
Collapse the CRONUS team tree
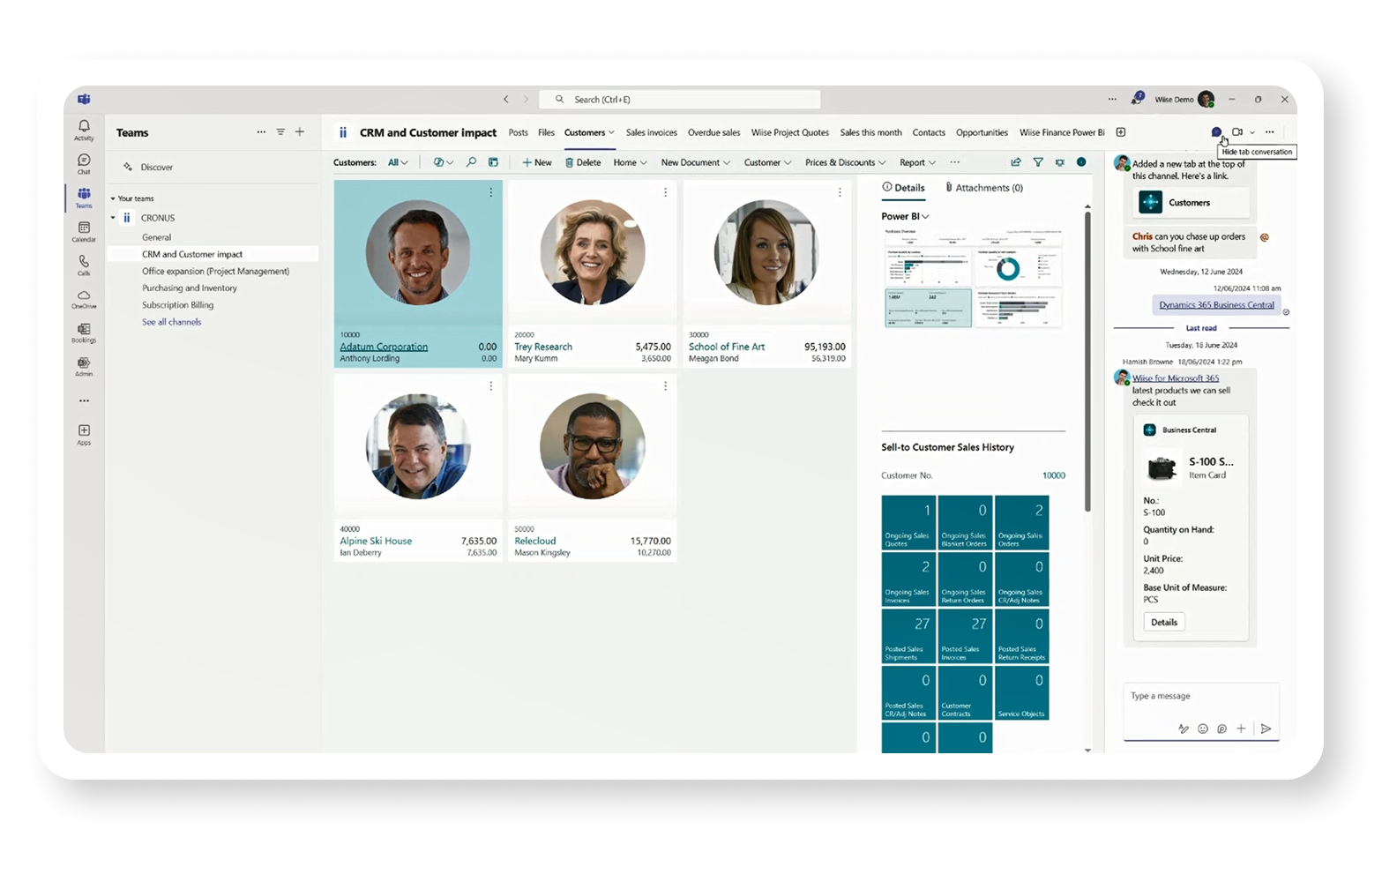[113, 218]
